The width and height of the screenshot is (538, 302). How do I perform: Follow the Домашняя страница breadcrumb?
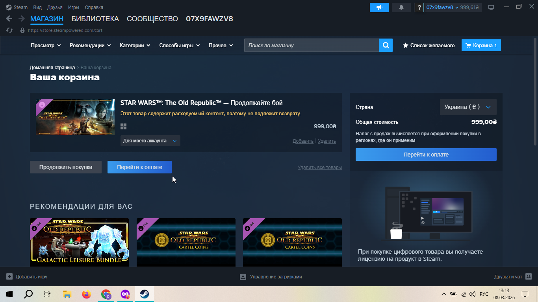[52, 68]
